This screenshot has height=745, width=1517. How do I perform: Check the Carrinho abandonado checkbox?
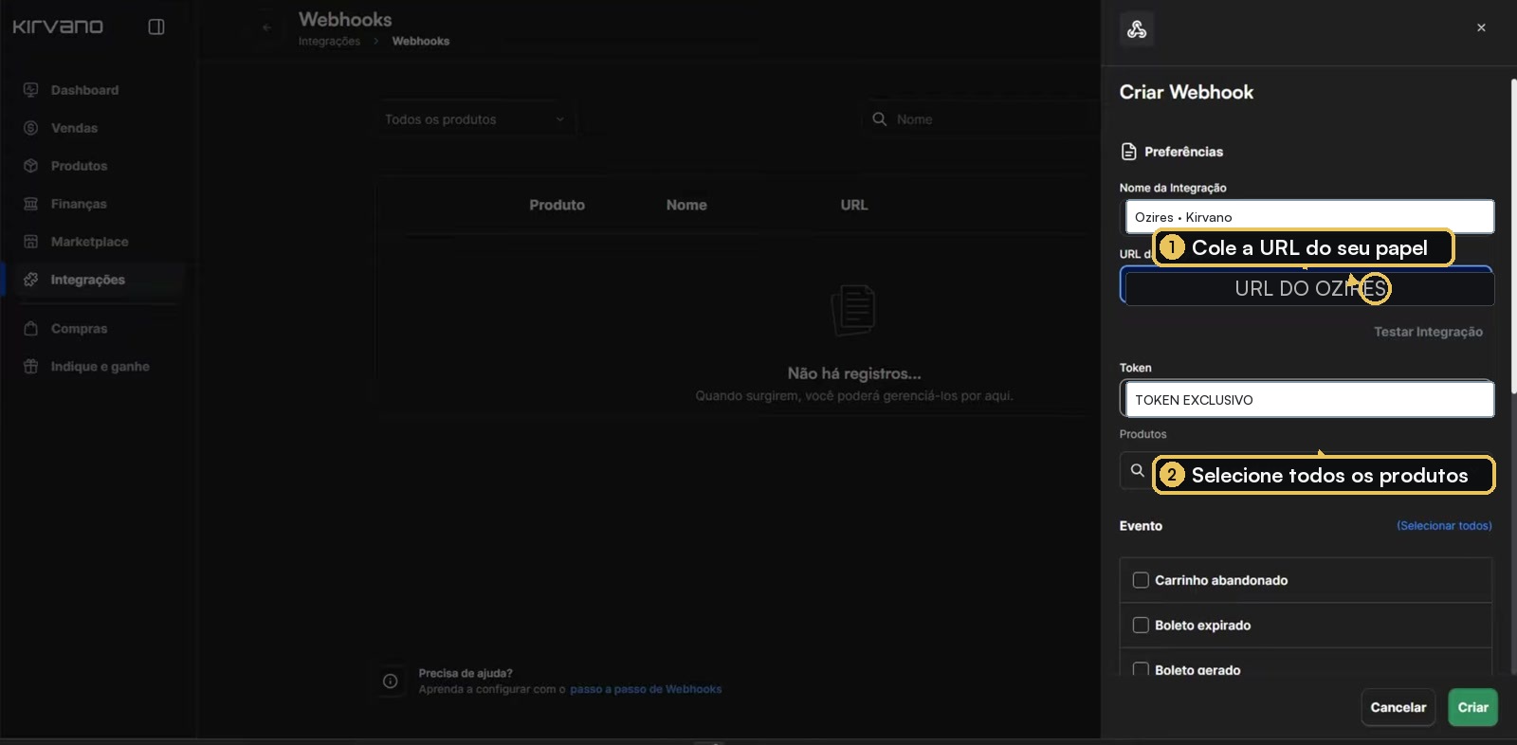pos(1141,580)
